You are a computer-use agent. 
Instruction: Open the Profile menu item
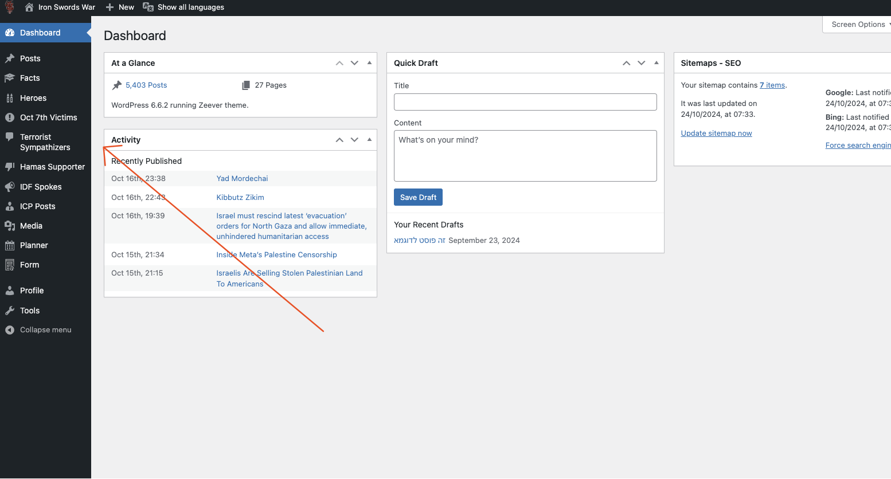pyautogui.click(x=32, y=290)
